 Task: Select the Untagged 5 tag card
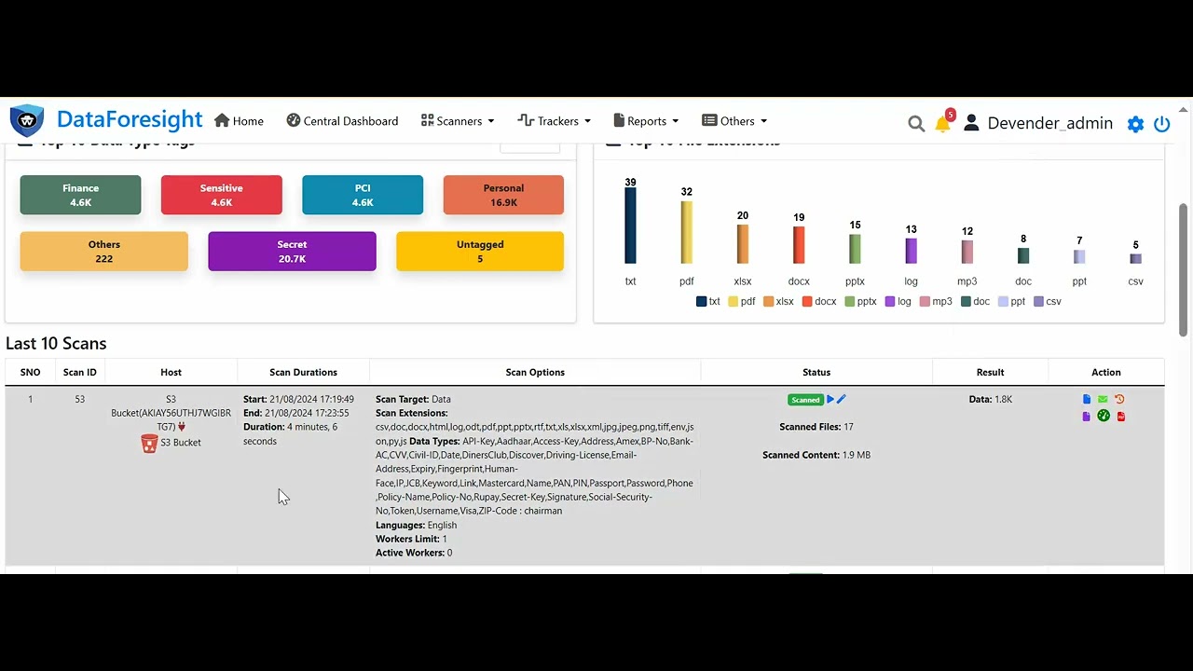pos(480,252)
